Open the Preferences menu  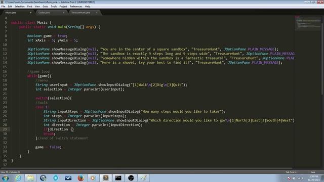pyautogui.click(x=76, y=7)
